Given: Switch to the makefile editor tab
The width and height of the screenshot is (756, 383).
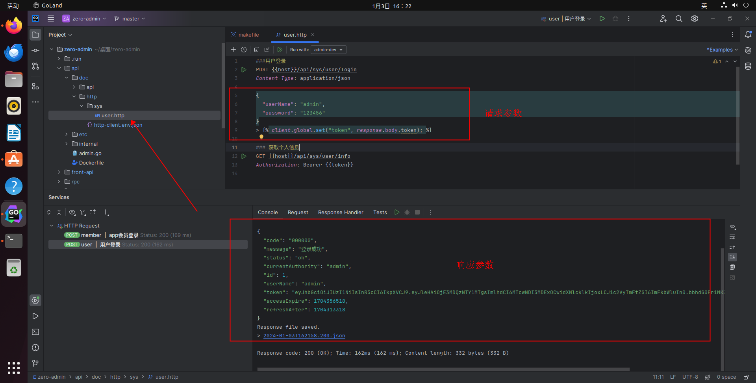Looking at the screenshot, I should pyautogui.click(x=245, y=35).
